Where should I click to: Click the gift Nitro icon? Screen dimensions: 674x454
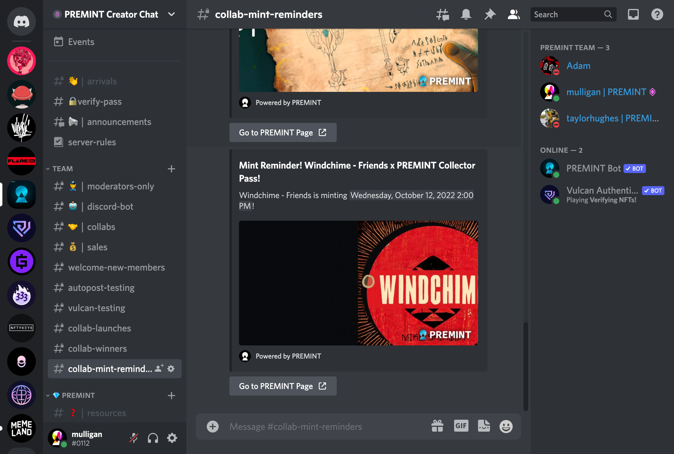pos(437,426)
